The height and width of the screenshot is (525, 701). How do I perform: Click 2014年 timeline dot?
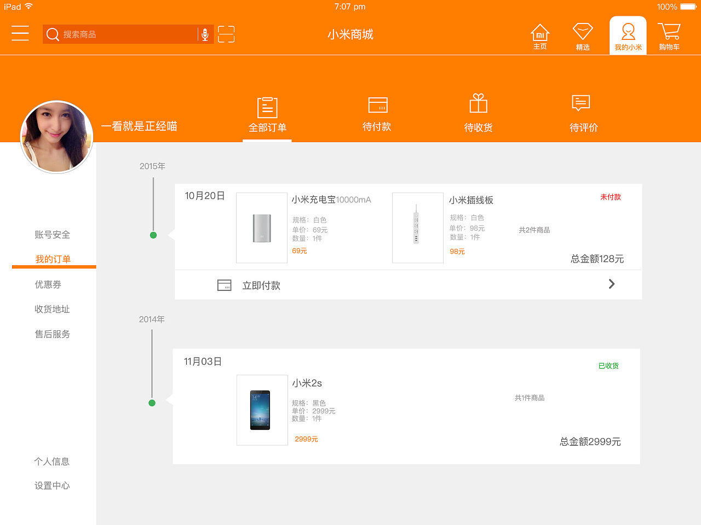point(152,403)
